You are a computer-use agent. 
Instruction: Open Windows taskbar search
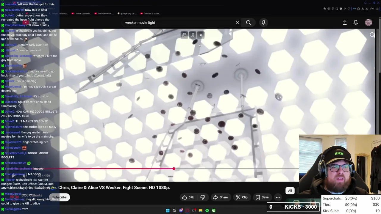(x=174, y=210)
